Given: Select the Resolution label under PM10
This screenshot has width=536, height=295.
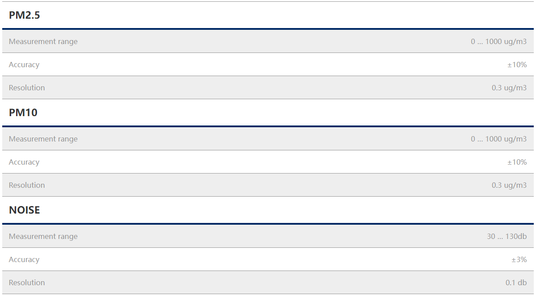Looking at the screenshot, I should [27, 185].
